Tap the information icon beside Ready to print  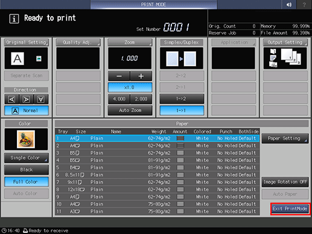tap(14, 19)
